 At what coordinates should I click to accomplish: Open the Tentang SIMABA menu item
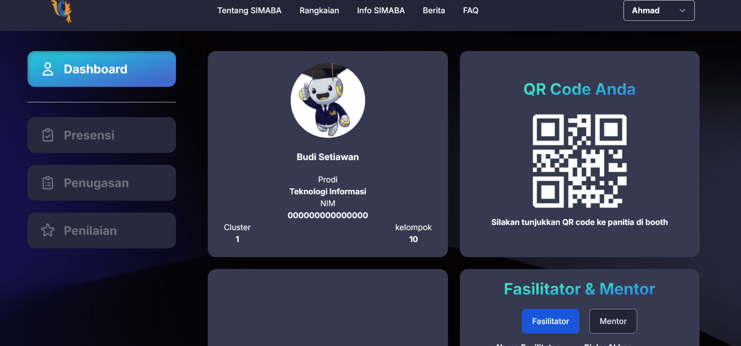pyautogui.click(x=249, y=10)
